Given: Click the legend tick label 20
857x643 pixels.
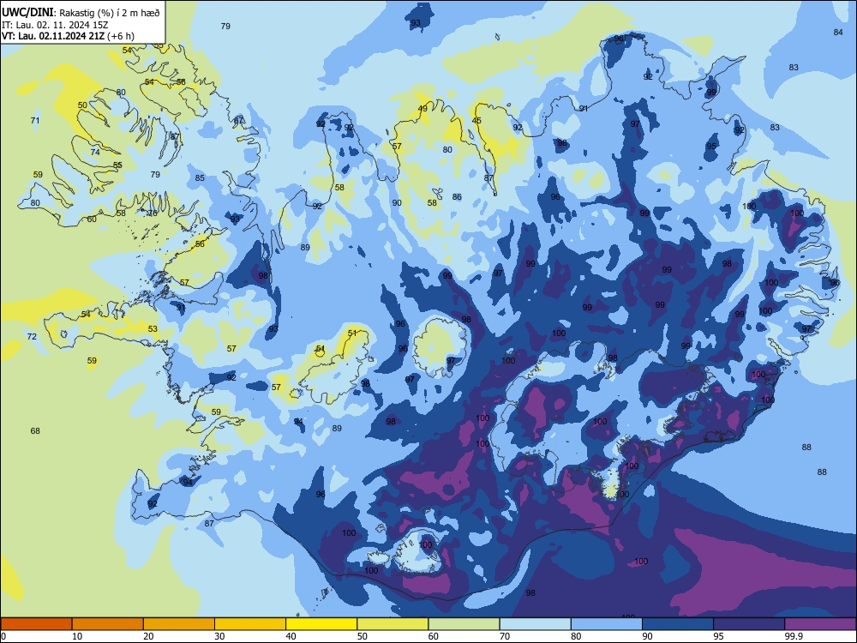Looking at the screenshot, I should point(148,636).
